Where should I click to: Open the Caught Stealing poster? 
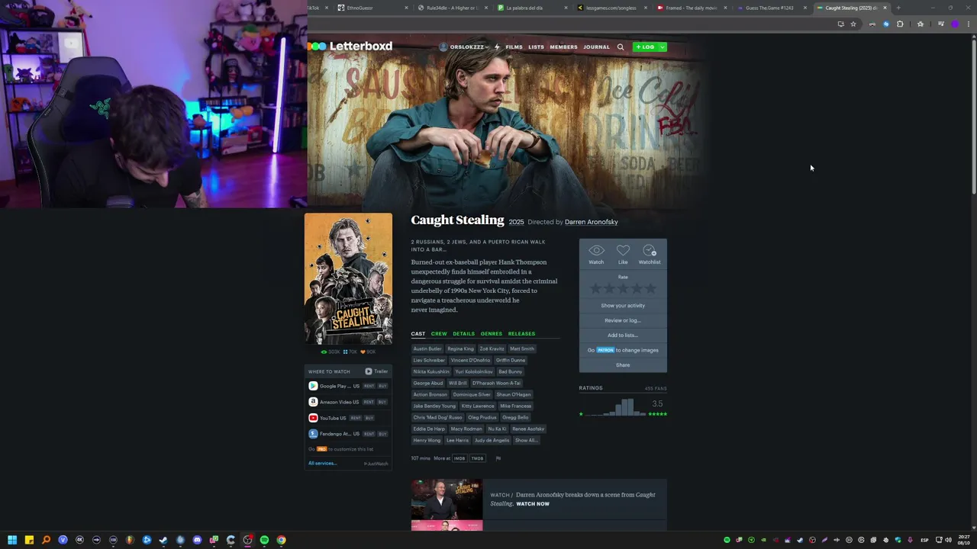348,279
